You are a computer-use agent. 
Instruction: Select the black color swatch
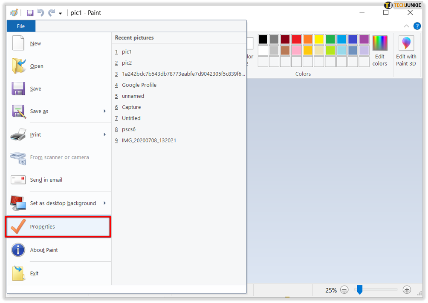263,39
